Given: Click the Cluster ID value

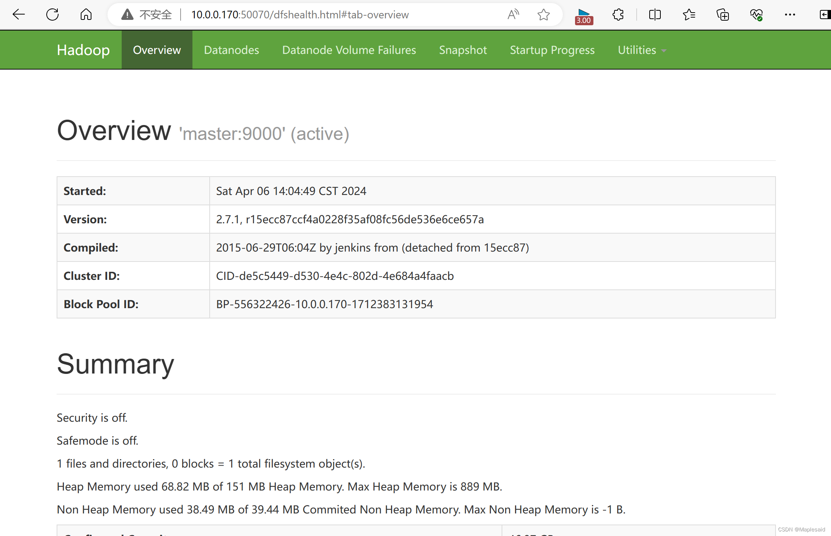Looking at the screenshot, I should coord(335,276).
